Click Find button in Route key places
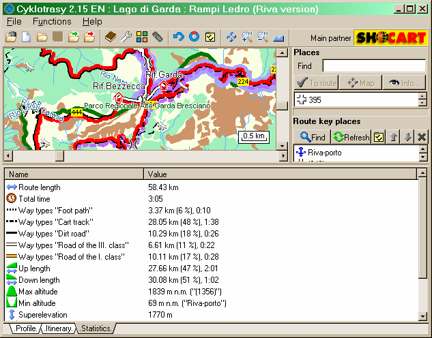Image resolution: width=432 pixels, height=338 pixels. [313, 137]
